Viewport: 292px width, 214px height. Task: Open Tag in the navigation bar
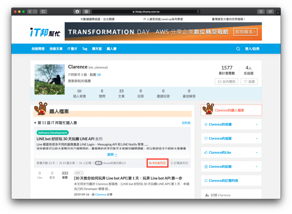click(x=85, y=49)
